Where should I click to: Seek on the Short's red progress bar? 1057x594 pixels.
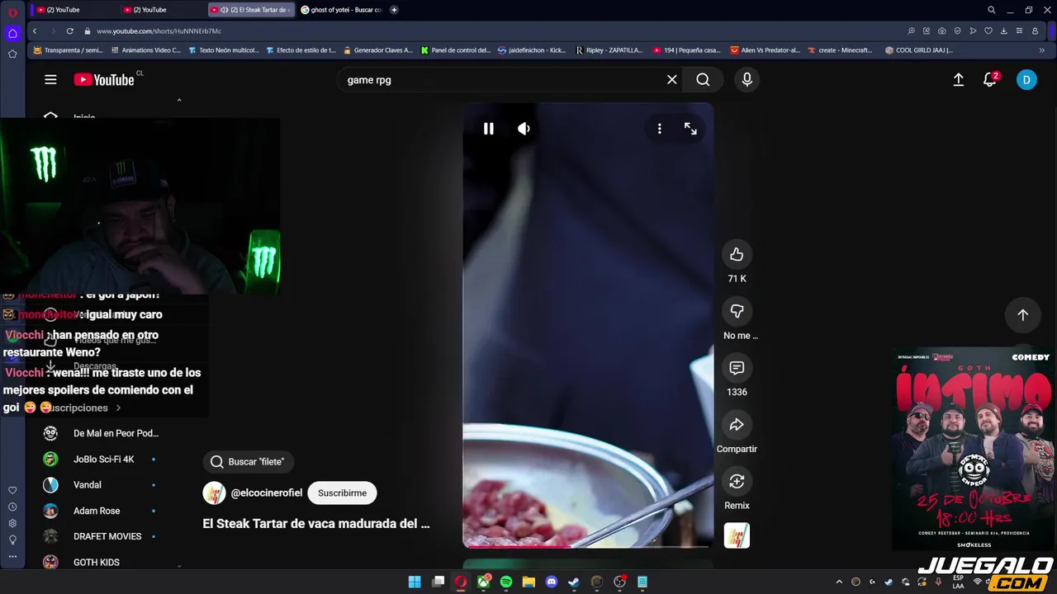click(588, 546)
